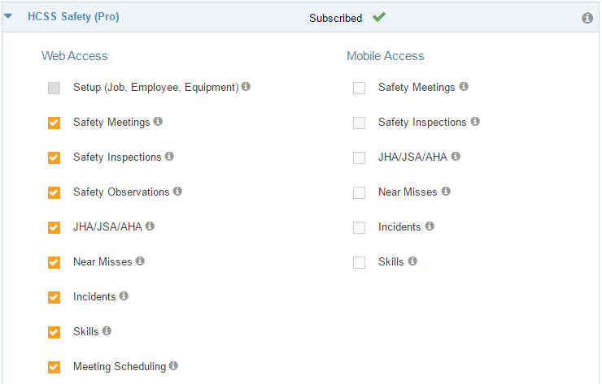Click info icon next to Web Near Misses
602x384 pixels.
[140, 261]
